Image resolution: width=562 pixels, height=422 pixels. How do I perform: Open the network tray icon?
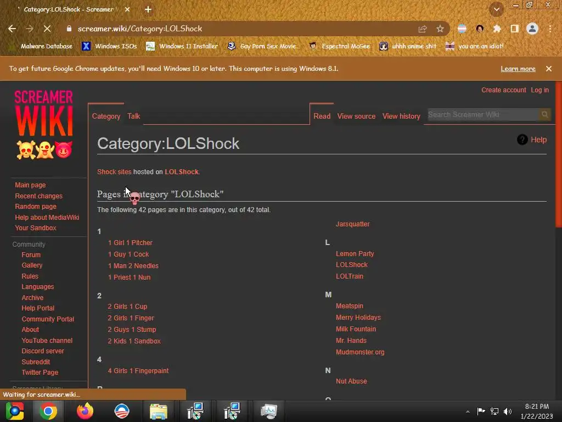[494, 412]
